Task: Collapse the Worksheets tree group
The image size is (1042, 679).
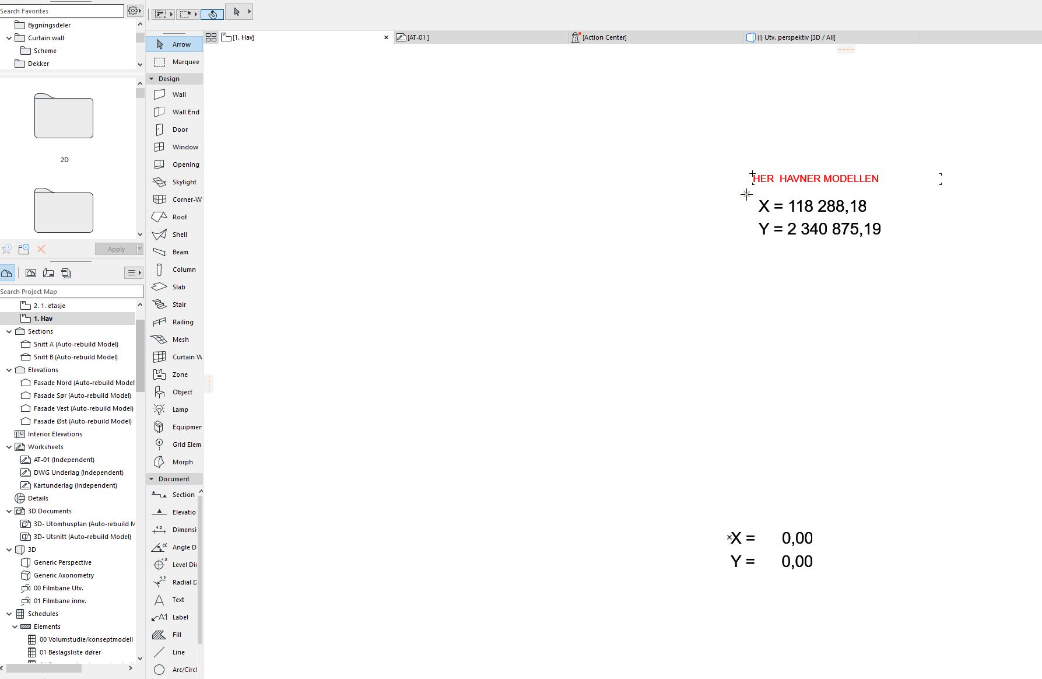Action: pos(9,447)
